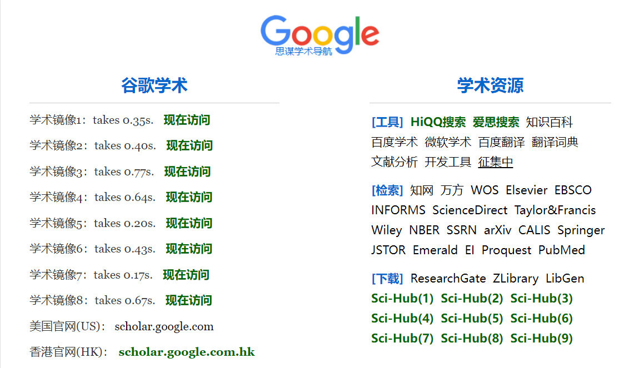
Task: Access 现在访问 link for 学术镜像7
Action: click(x=186, y=275)
